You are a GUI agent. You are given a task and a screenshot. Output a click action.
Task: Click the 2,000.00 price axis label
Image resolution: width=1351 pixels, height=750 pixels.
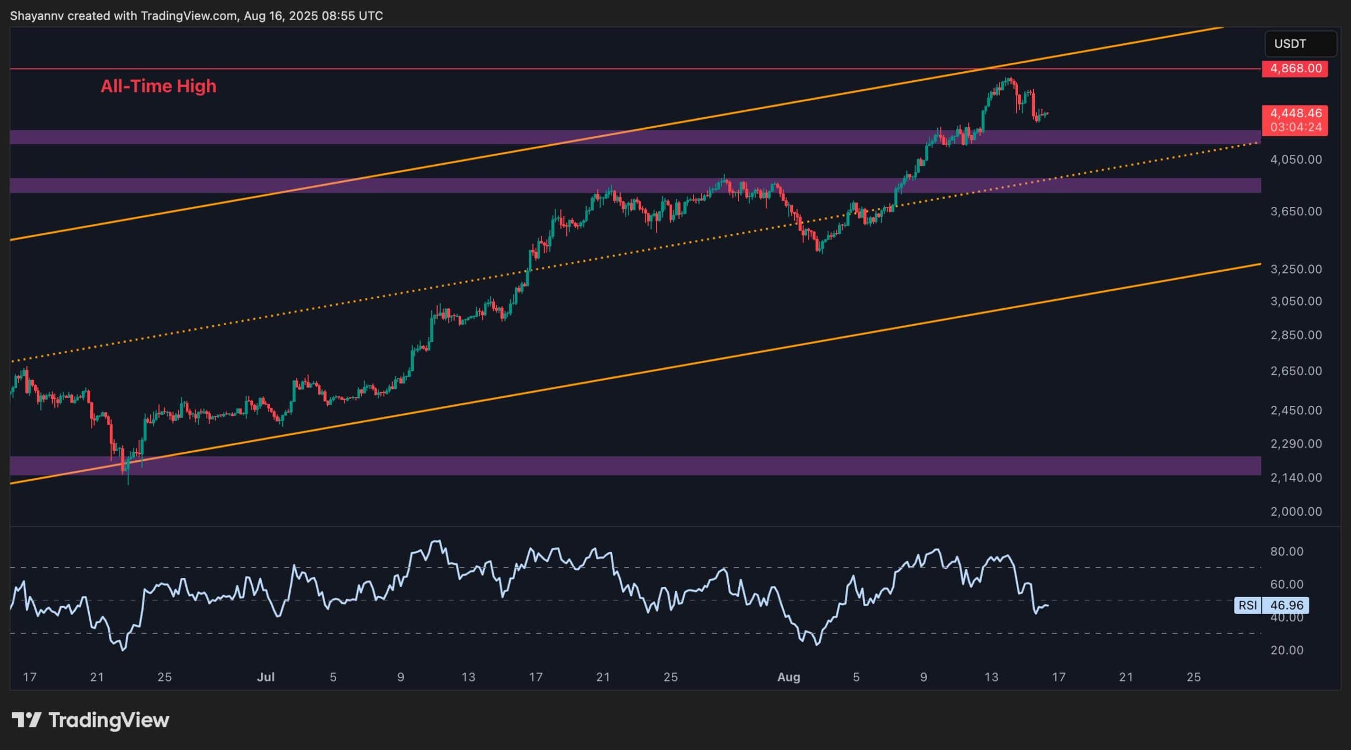click(x=1296, y=511)
